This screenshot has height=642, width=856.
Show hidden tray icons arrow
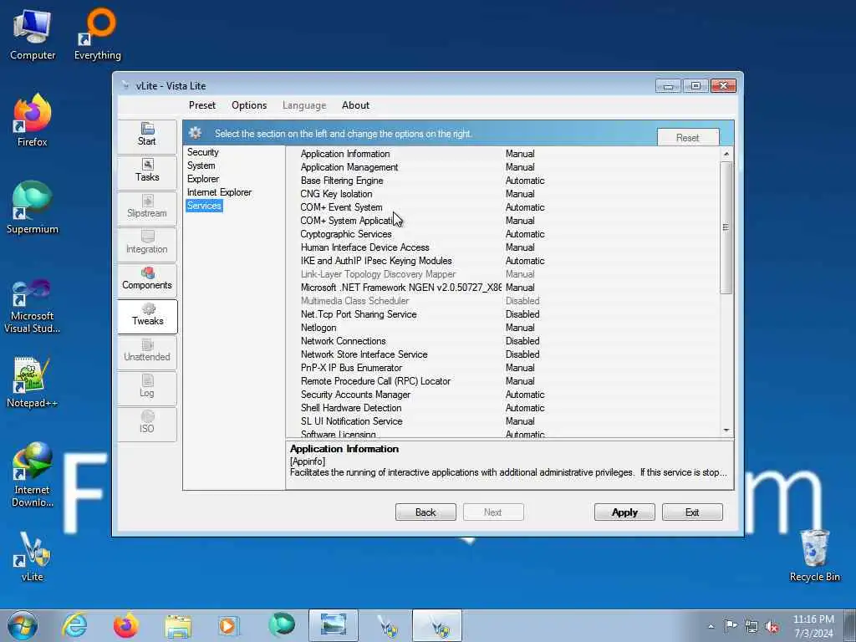coord(711,627)
